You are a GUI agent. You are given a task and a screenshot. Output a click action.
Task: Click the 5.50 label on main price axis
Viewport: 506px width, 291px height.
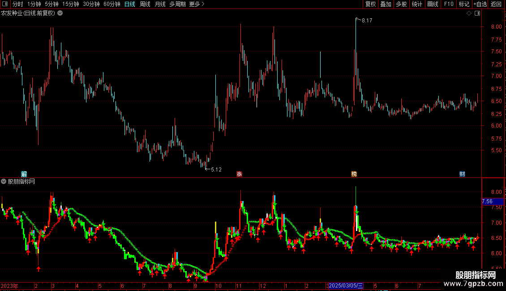pyautogui.click(x=496, y=150)
